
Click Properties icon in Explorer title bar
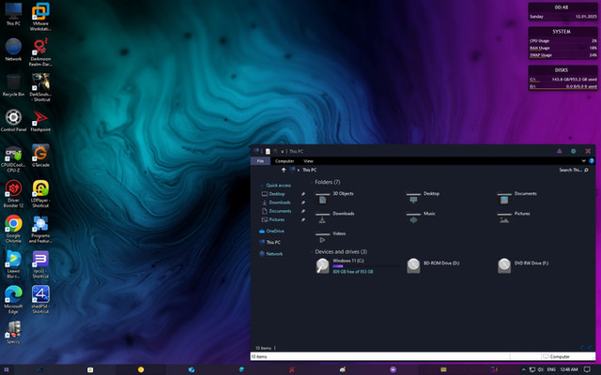[268, 151]
